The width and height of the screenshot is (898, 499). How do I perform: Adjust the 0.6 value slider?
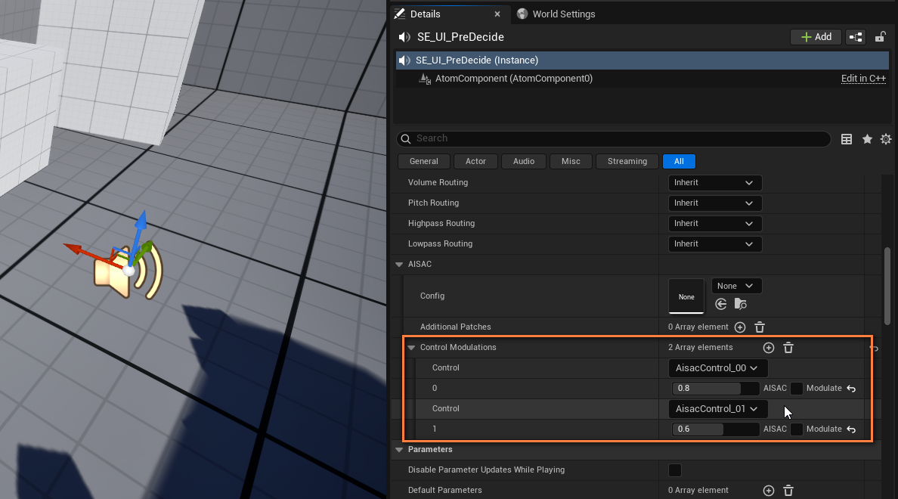click(716, 429)
